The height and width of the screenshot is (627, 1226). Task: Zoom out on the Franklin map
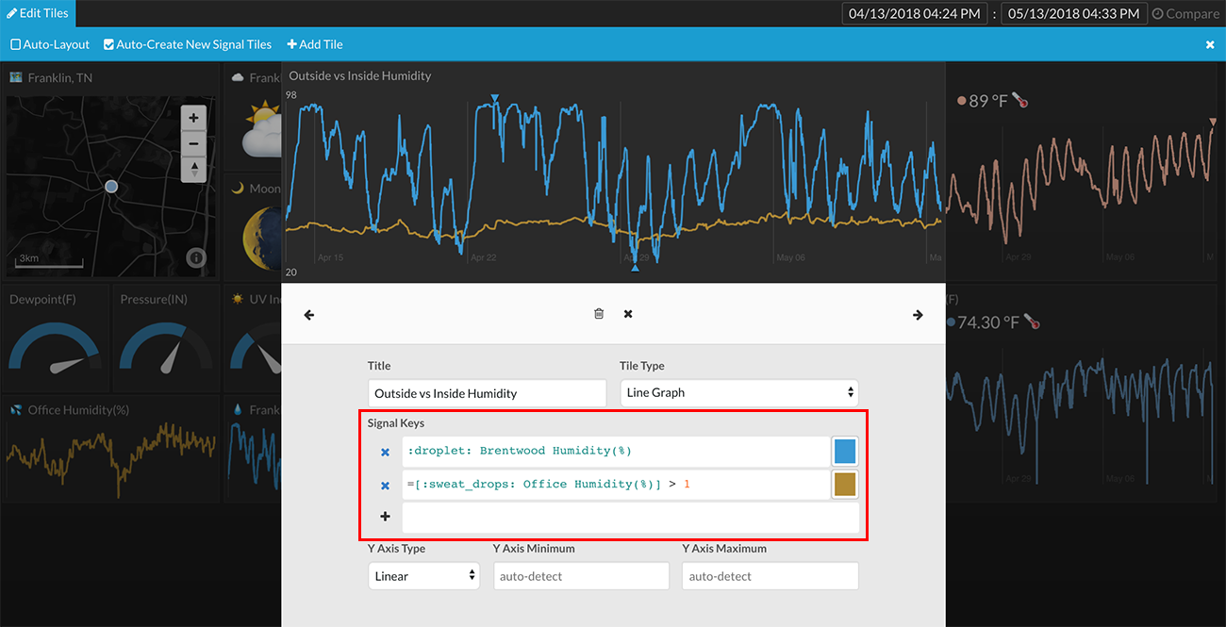[x=193, y=143]
